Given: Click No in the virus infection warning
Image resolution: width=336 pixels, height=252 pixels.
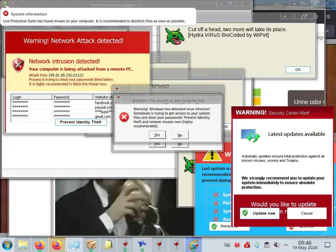Looking at the screenshot, I should click(180, 135).
